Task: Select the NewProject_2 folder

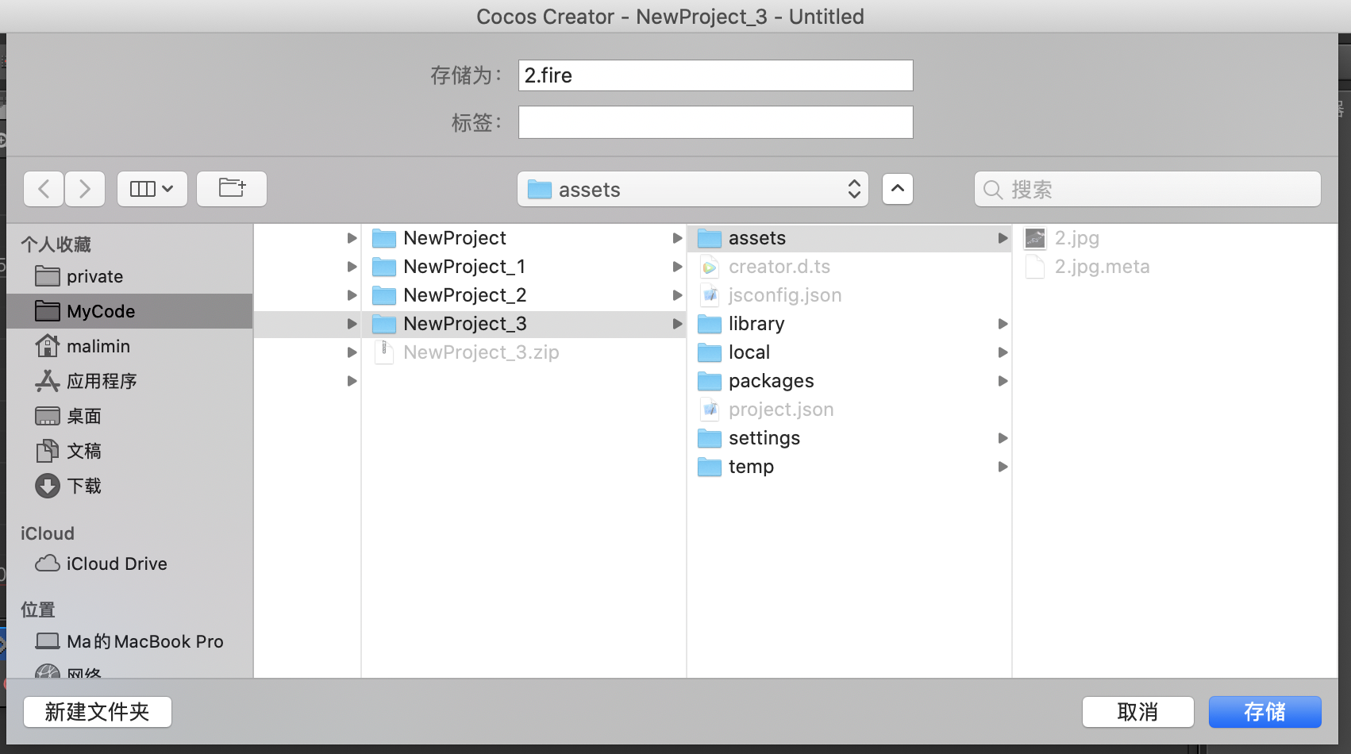Action: [524, 295]
